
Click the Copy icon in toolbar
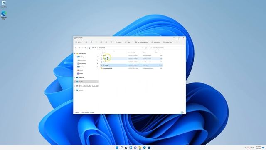coord(91,42)
